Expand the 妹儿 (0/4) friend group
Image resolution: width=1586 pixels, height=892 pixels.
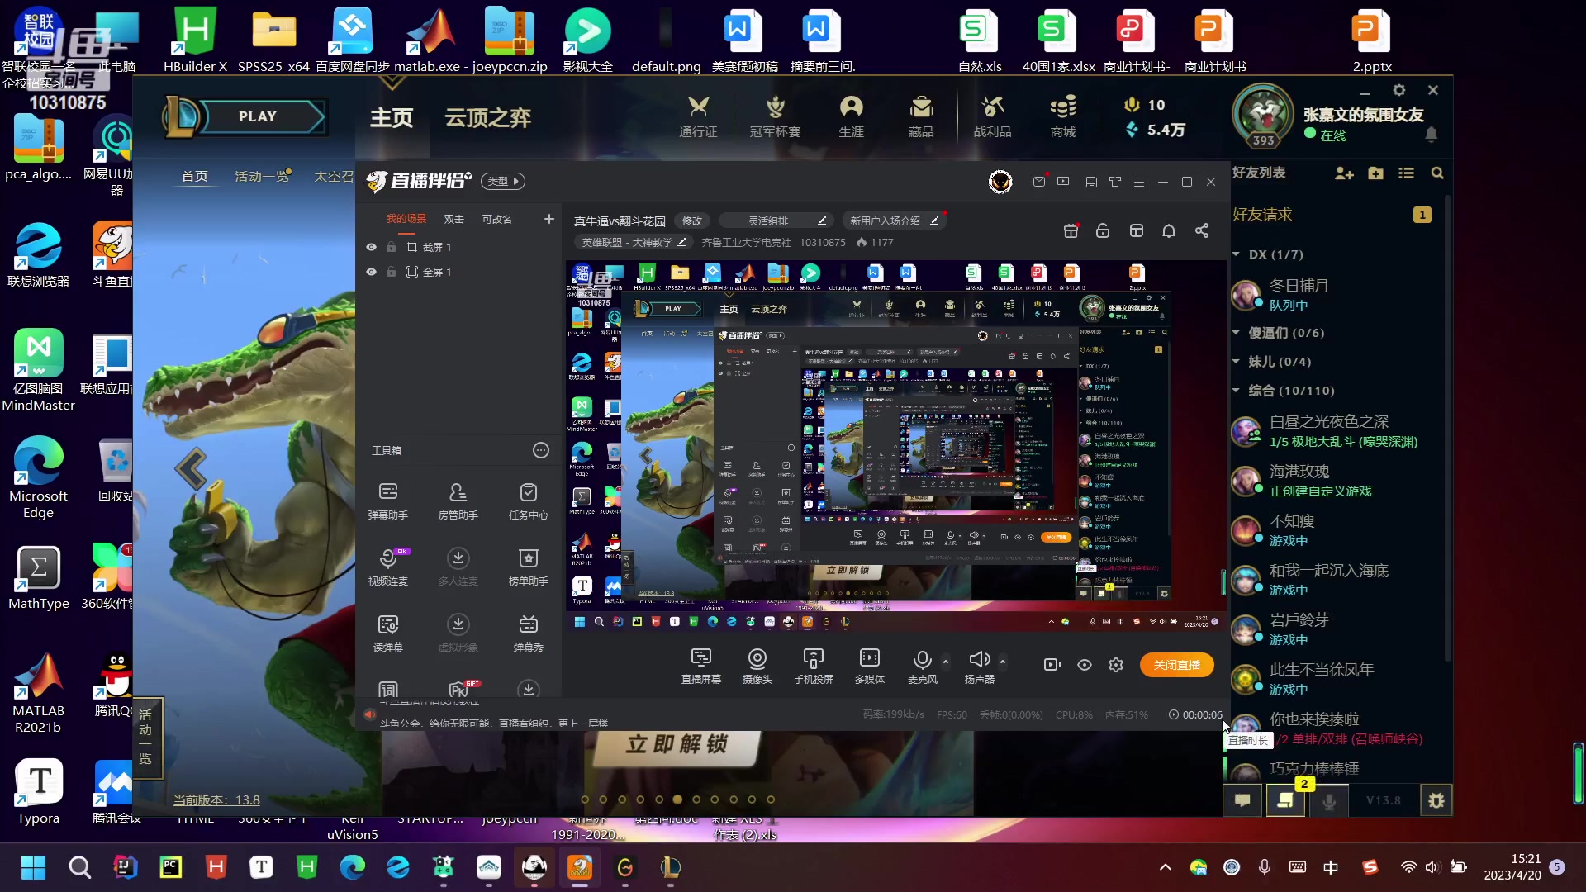(1236, 362)
